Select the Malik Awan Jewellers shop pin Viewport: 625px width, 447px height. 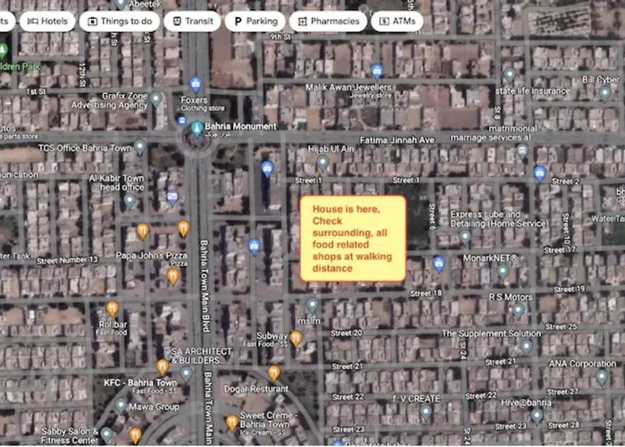point(377,71)
